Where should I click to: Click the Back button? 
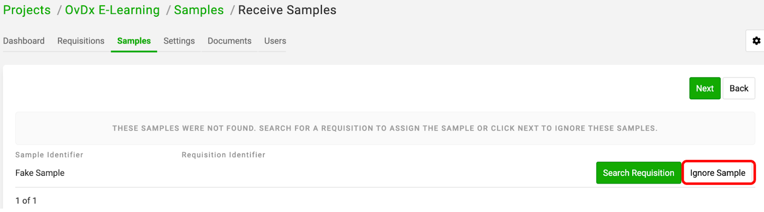[739, 88]
